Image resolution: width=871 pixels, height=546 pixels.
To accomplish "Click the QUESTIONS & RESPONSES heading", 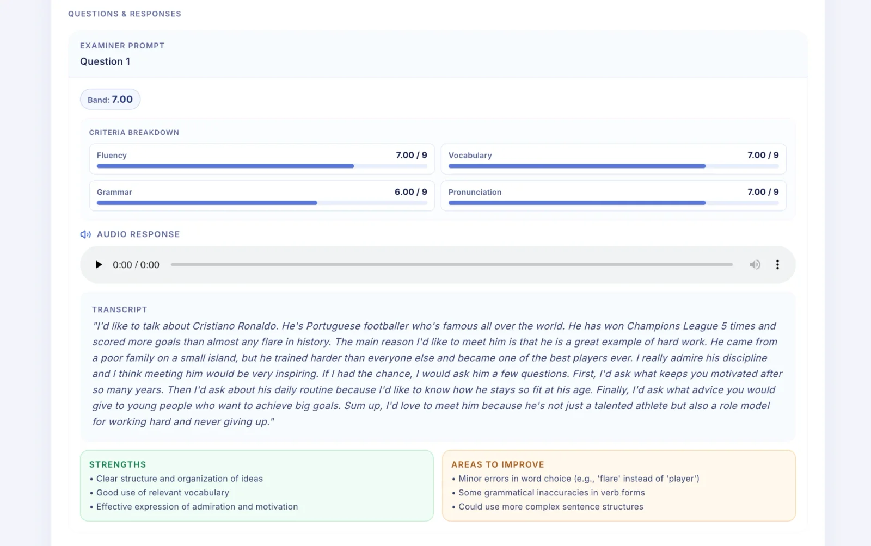I will (125, 14).
